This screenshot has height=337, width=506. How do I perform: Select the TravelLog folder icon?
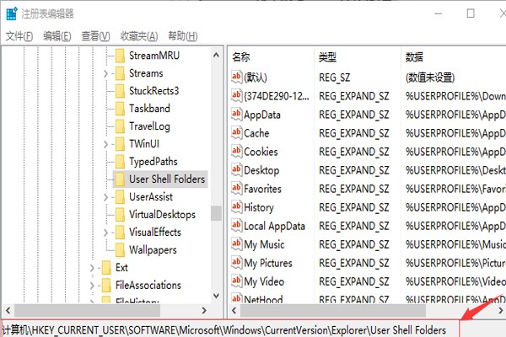pyautogui.click(x=120, y=126)
